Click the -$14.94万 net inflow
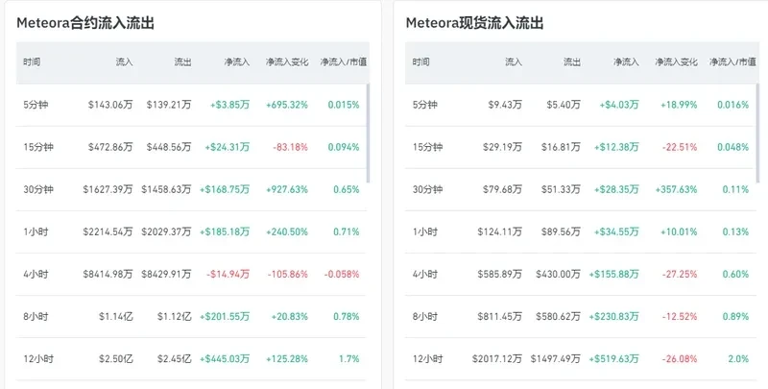This screenshot has height=389, width=768. coord(228,275)
